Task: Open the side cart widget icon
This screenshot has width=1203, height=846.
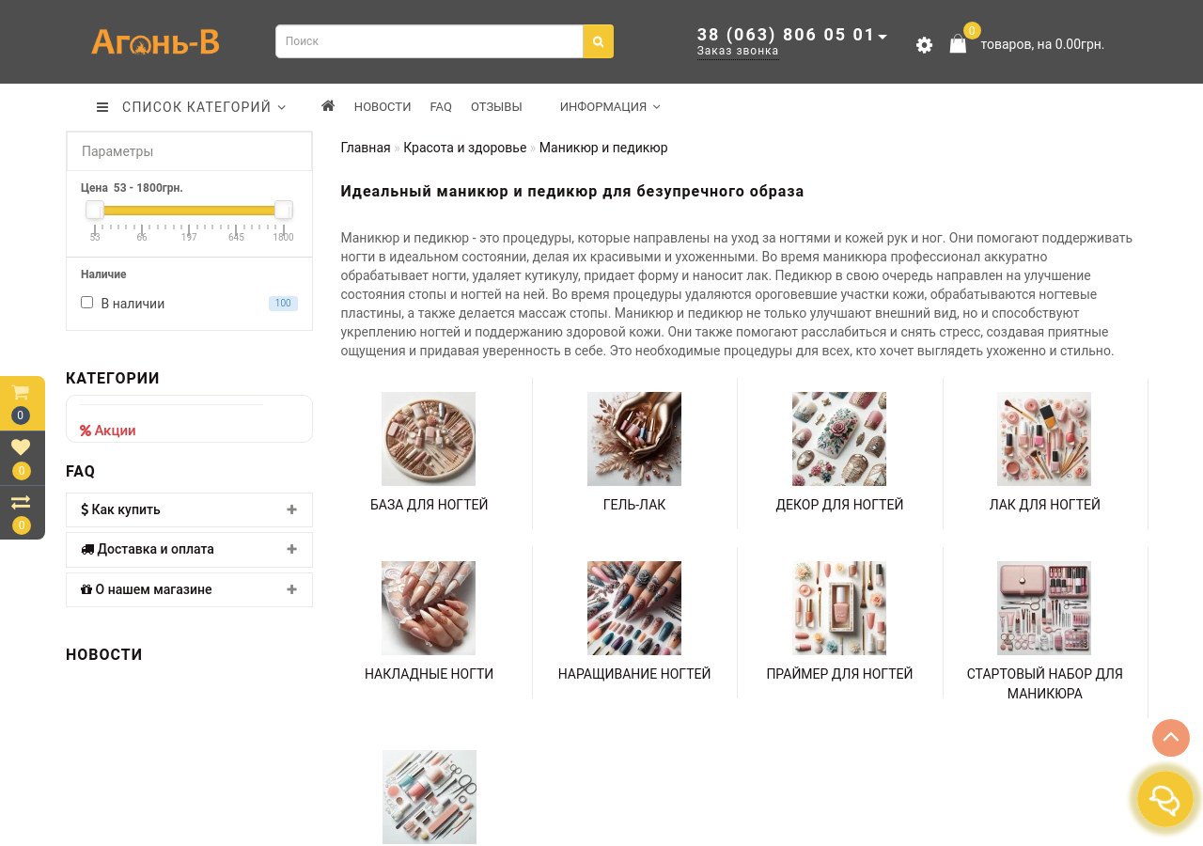Action: (x=21, y=394)
